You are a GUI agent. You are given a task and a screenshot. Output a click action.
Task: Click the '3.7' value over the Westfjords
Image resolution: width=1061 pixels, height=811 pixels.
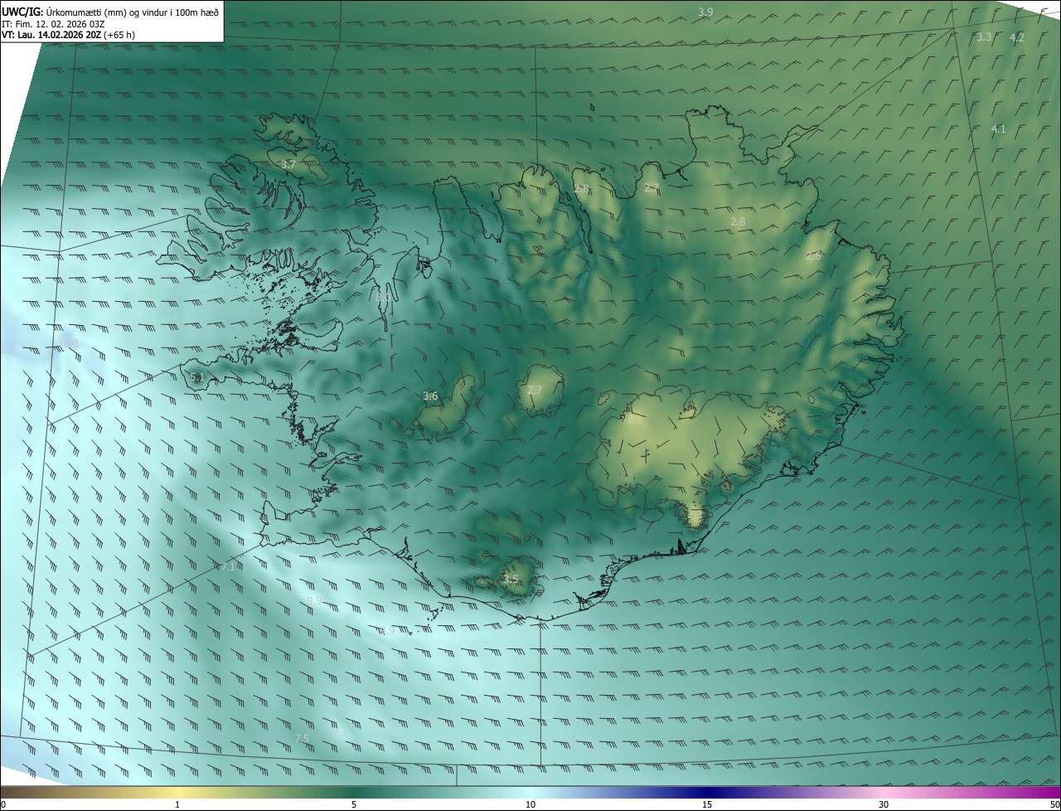coord(288,164)
